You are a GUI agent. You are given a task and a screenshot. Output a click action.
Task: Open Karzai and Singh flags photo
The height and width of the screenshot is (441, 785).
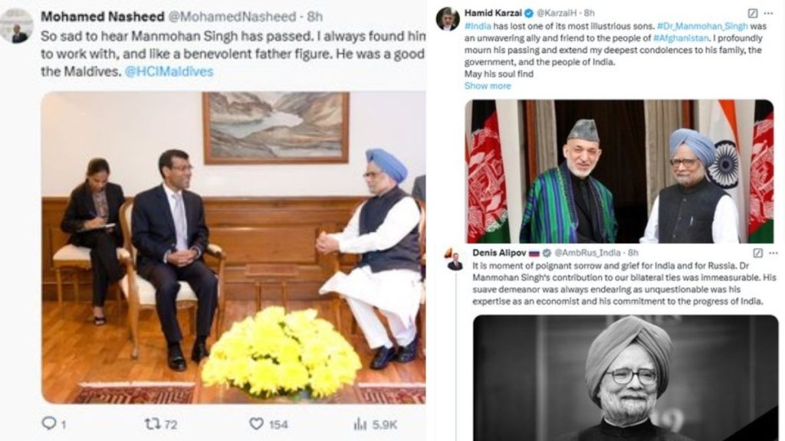619,171
